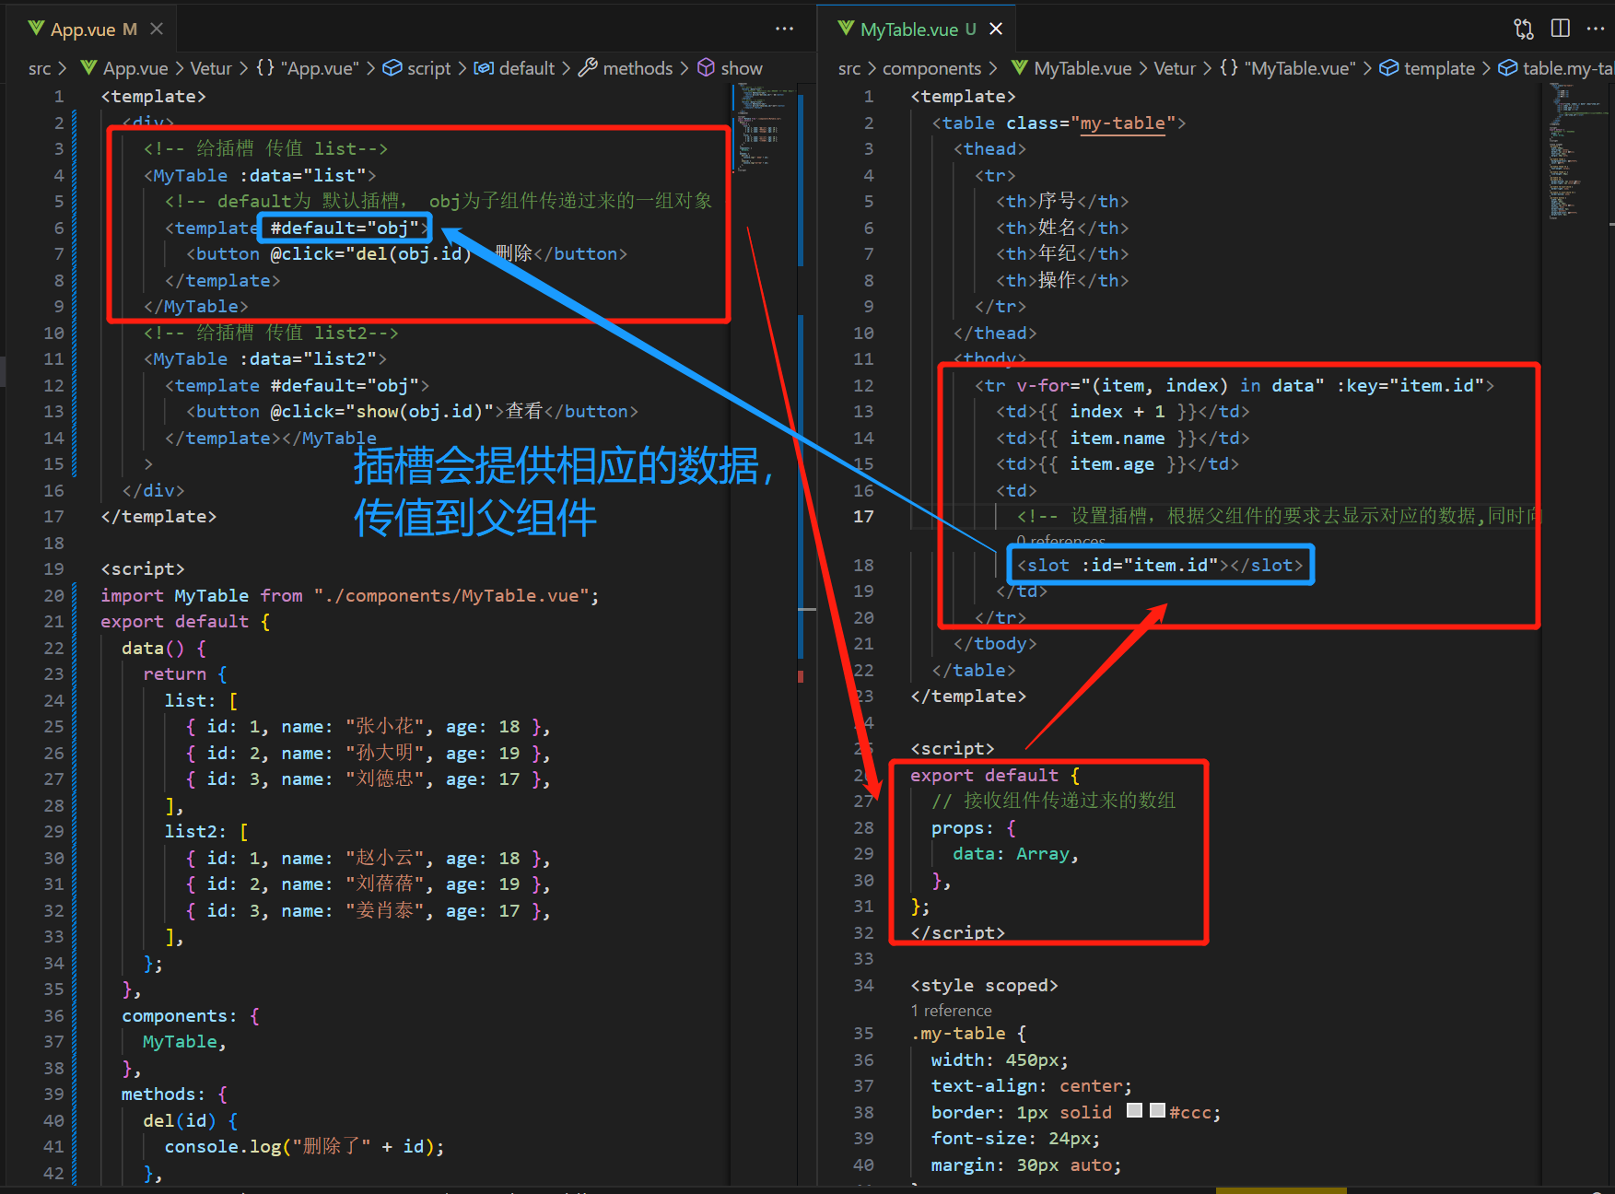Open MyTable.vue file breadcrumb in right editor
The height and width of the screenshot is (1194, 1615).
pyautogui.click(x=1071, y=68)
